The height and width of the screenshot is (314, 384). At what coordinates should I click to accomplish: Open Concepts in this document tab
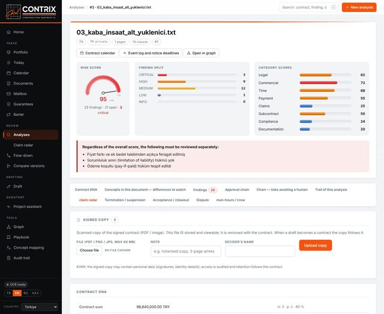[145, 189]
